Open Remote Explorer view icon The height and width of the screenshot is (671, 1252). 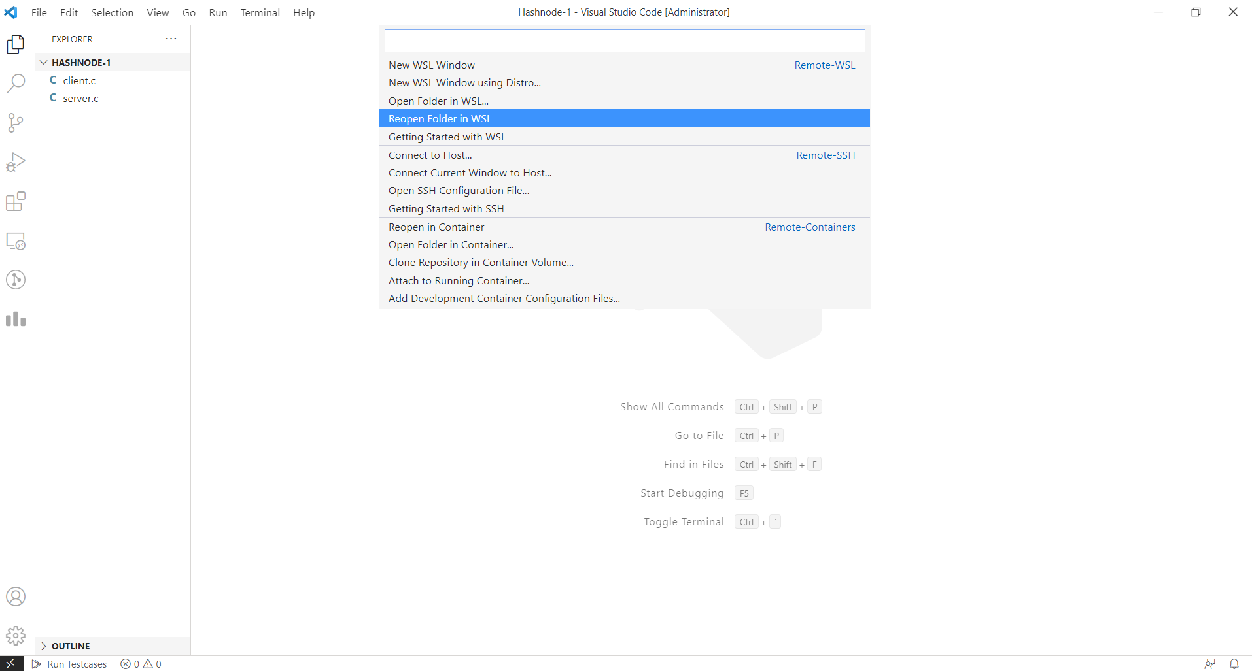(x=16, y=240)
